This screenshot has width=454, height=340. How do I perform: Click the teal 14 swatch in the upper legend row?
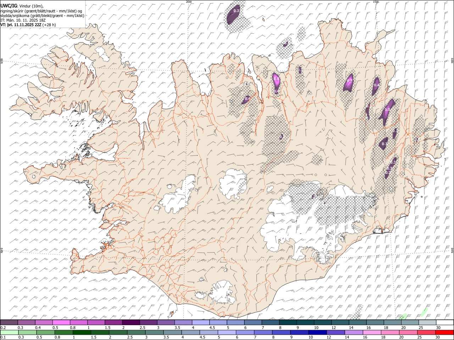[x=358, y=322]
